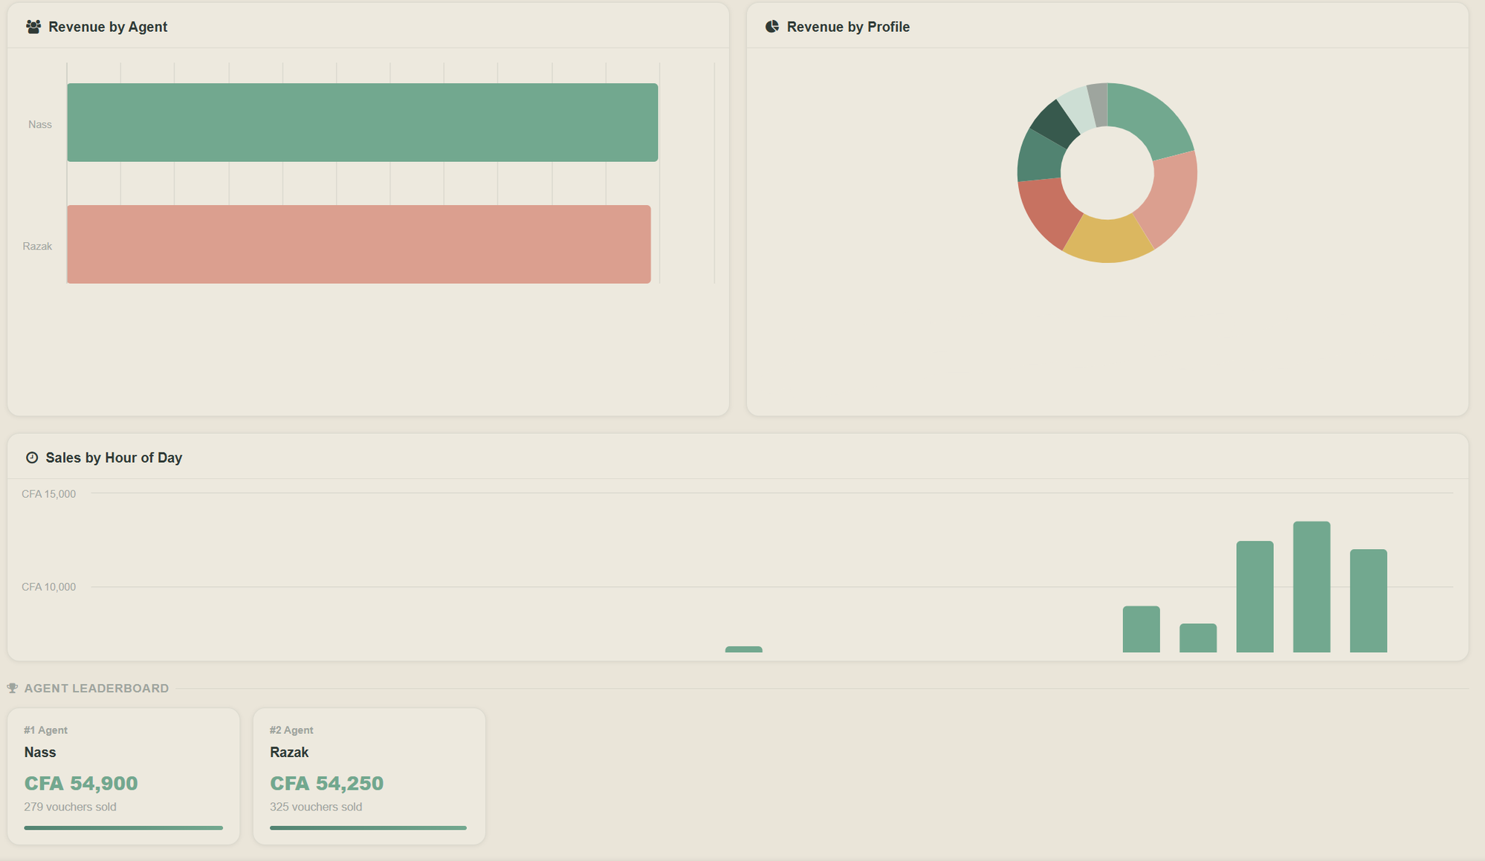Click the CFA 15,000 axis label
The image size is (1485, 861).
coord(49,494)
